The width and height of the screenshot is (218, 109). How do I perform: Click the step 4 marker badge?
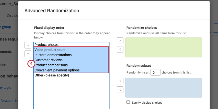click(x=31, y=64)
